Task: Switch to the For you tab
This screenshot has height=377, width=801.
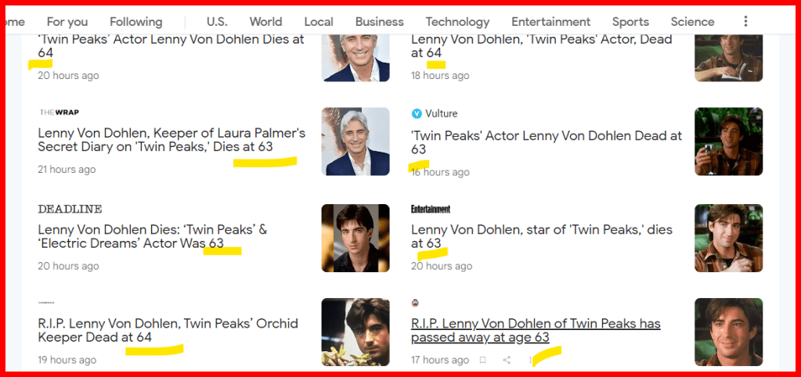Action: (x=67, y=22)
